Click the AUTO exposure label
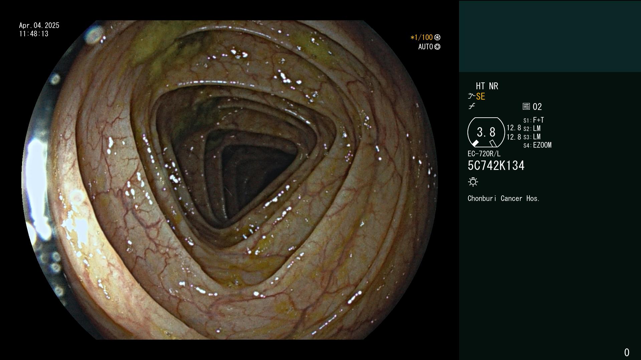This screenshot has width=641, height=360. pos(426,47)
